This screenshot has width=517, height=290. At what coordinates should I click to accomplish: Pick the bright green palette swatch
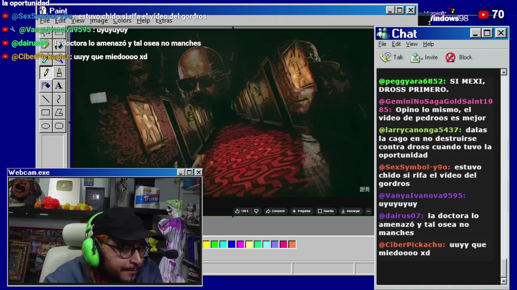coord(215,244)
